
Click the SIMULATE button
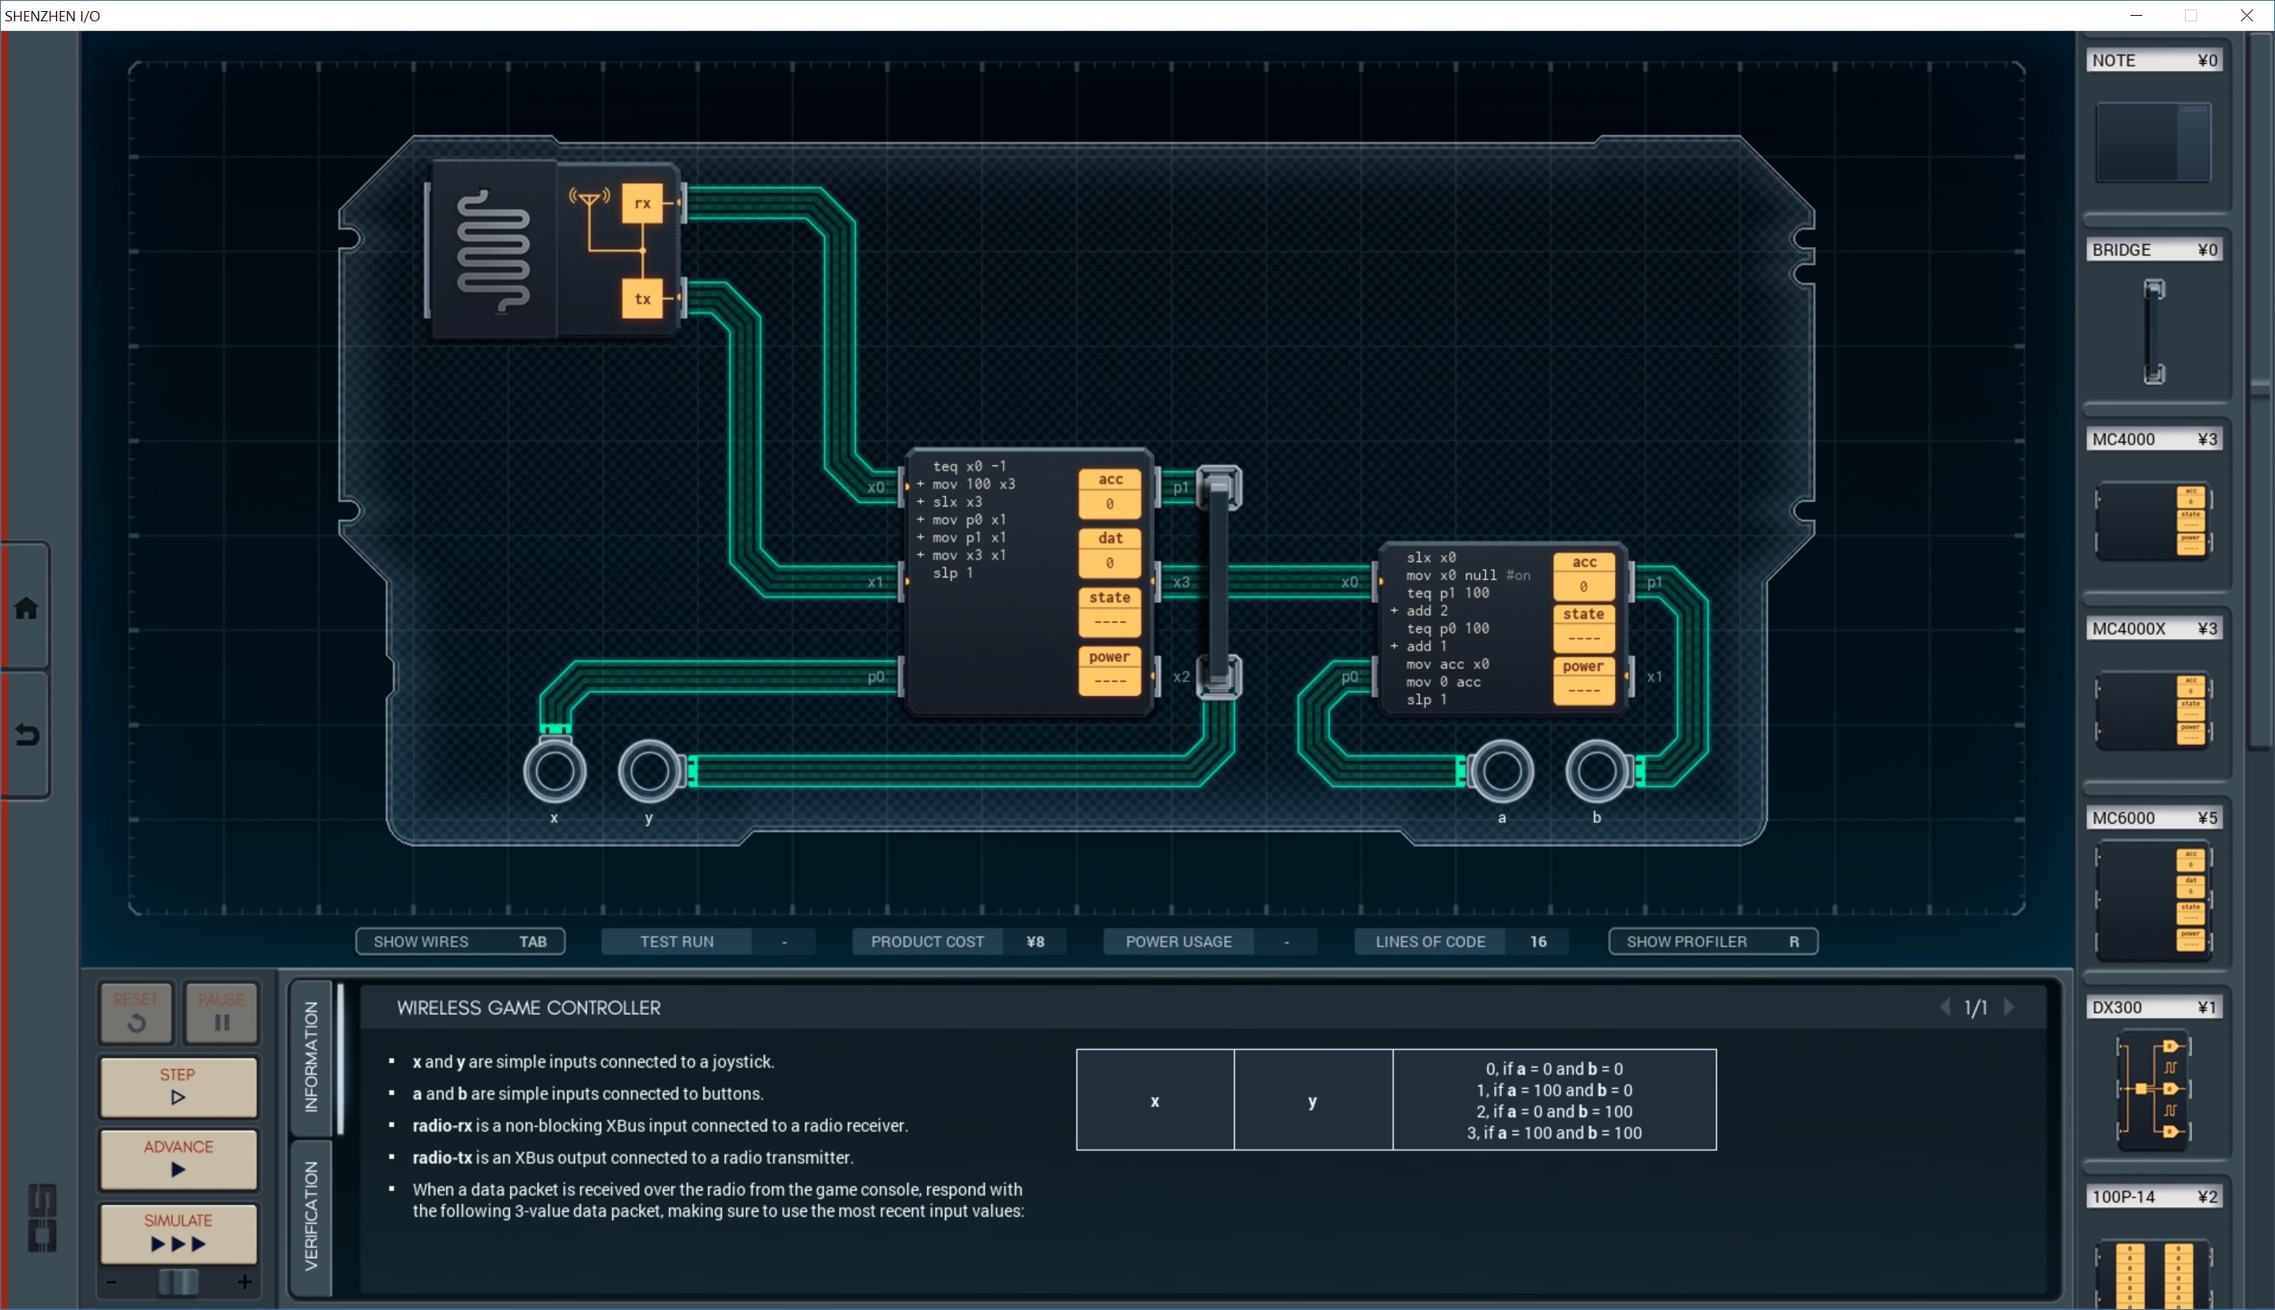178,1233
